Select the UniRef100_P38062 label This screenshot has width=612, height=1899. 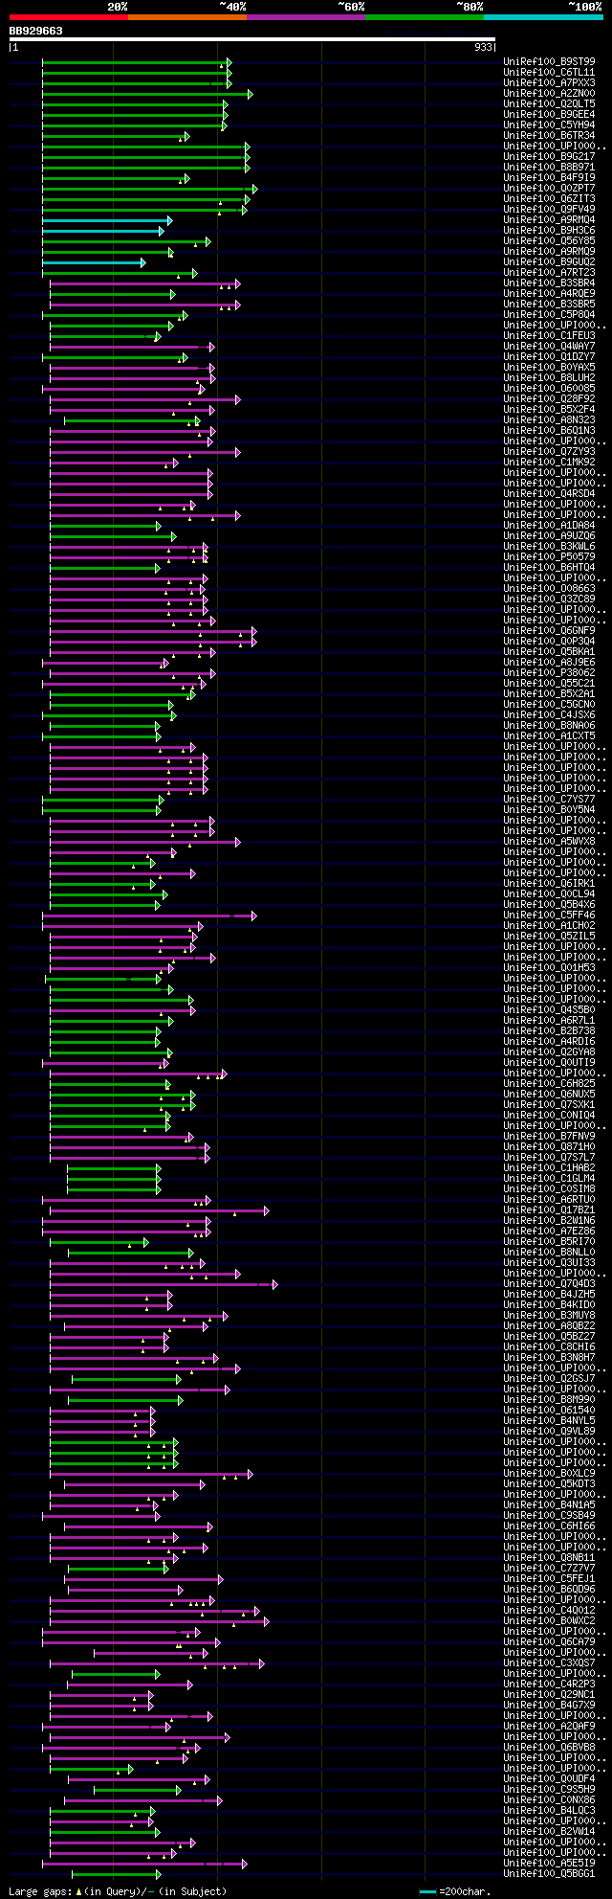pyautogui.click(x=549, y=673)
